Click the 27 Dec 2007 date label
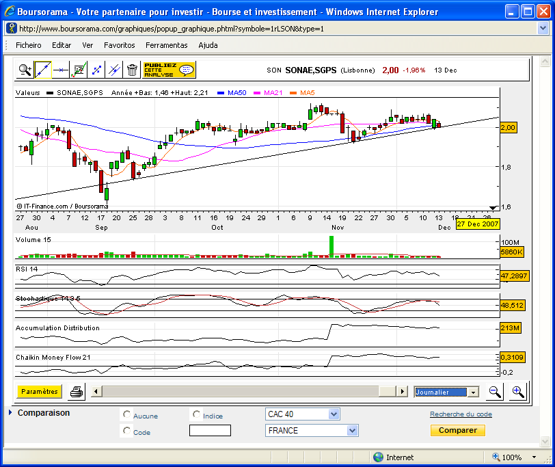Viewport: 555px width, 467px height. pyautogui.click(x=478, y=224)
